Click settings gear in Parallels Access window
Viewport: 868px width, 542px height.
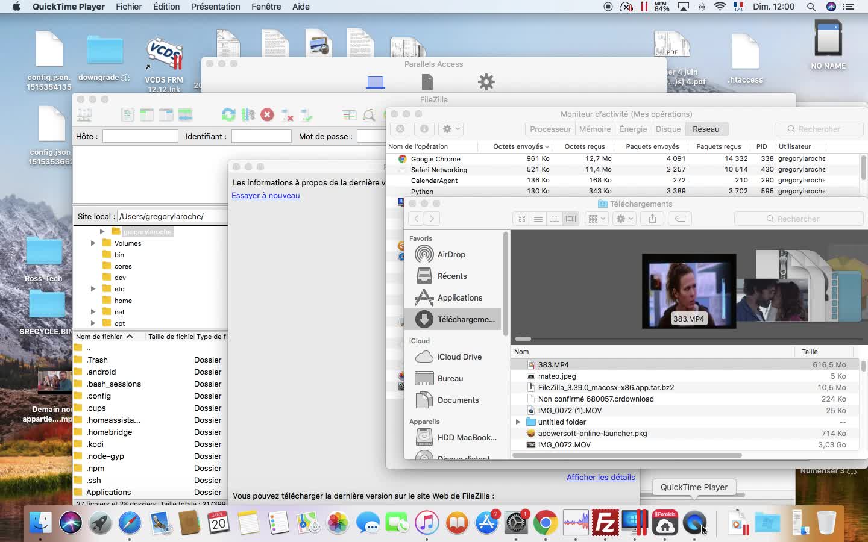point(486,82)
